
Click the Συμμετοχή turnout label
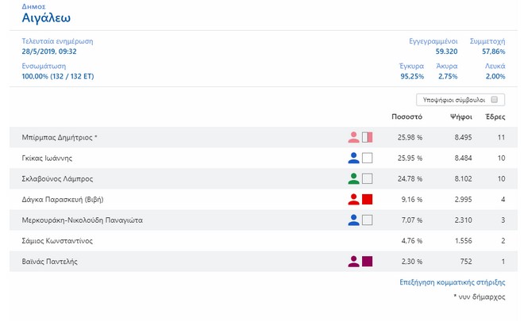(487, 39)
